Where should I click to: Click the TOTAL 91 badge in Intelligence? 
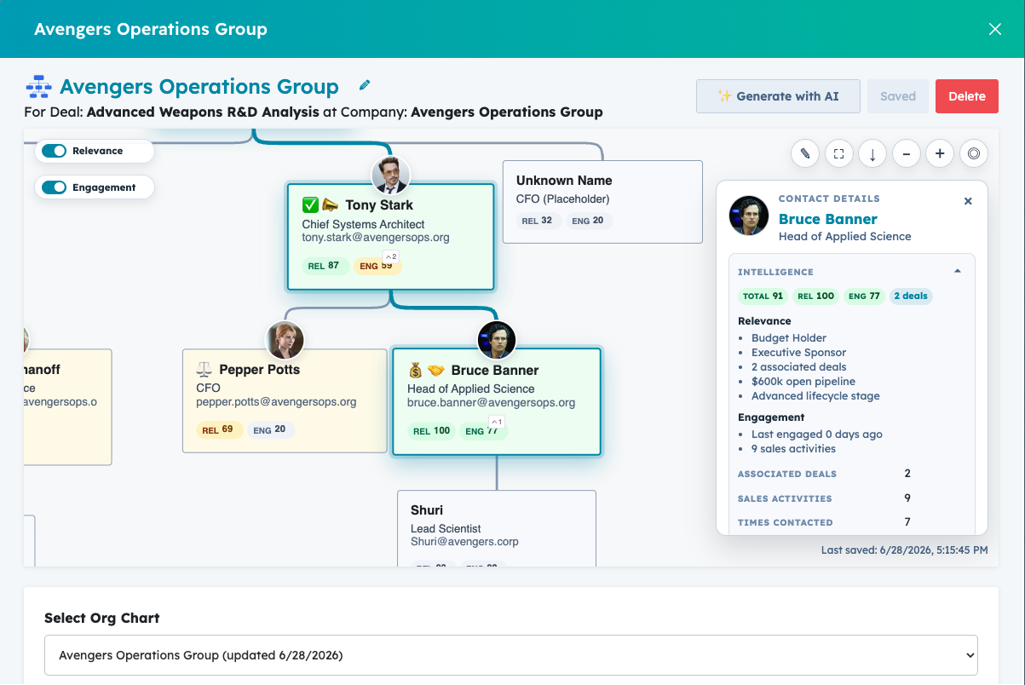click(763, 296)
